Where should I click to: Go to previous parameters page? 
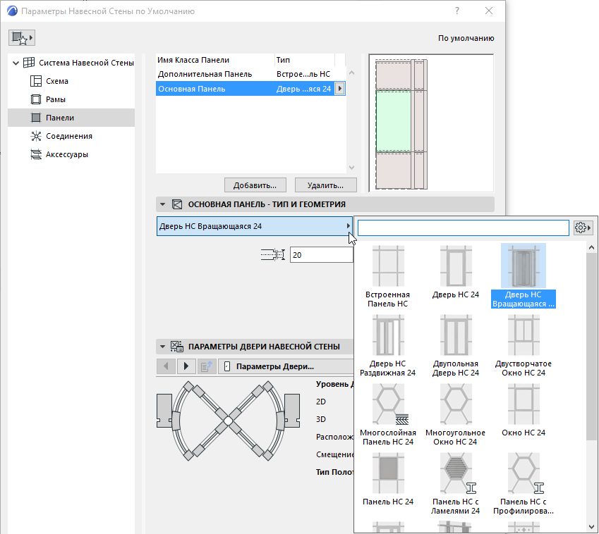tap(167, 366)
